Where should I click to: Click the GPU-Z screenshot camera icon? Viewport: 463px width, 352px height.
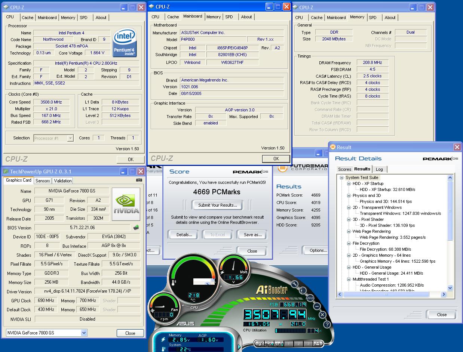coord(139,180)
